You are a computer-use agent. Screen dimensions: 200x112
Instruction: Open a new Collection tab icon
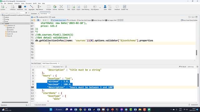(12, 7)
